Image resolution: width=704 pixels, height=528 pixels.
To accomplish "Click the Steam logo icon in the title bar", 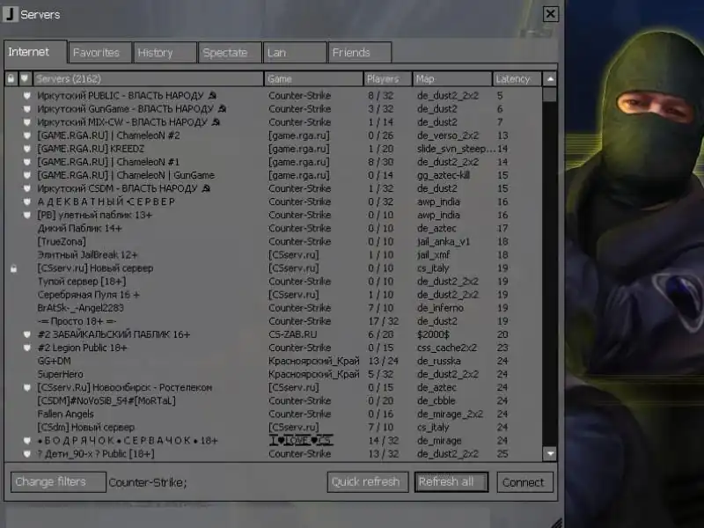I will (11, 14).
